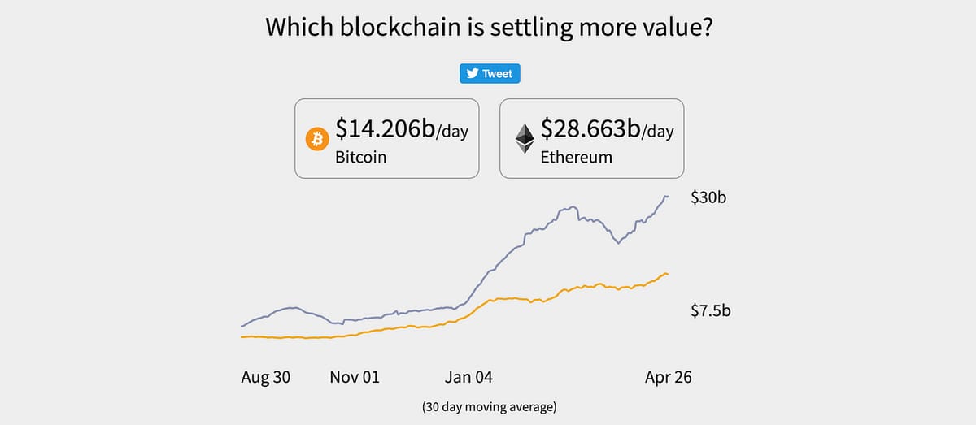The width and height of the screenshot is (976, 425).
Task: Select the Bitcoin $14.206b/day card
Action: tap(386, 139)
